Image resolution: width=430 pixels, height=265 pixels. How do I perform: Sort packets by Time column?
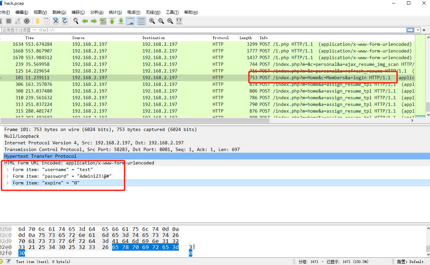[47, 38]
